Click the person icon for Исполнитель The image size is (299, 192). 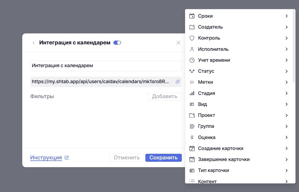(192, 49)
